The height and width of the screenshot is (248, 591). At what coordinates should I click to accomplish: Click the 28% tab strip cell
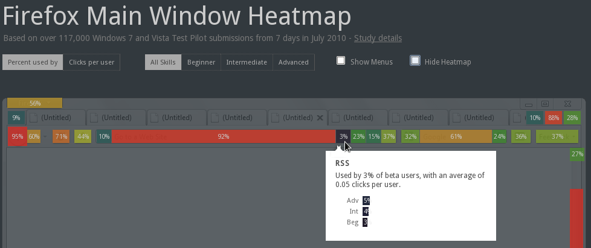[x=572, y=118]
